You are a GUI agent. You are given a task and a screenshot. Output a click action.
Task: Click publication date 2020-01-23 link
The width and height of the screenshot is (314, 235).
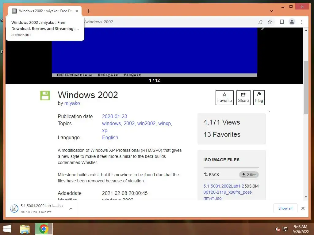coord(115,116)
